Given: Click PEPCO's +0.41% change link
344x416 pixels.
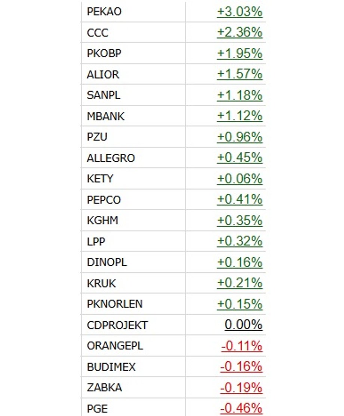Looking at the screenshot, I should [x=240, y=199].
